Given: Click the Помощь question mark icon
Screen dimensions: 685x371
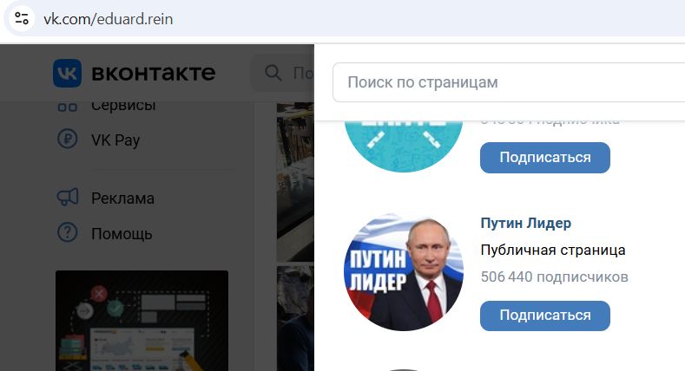Looking at the screenshot, I should (67, 233).
